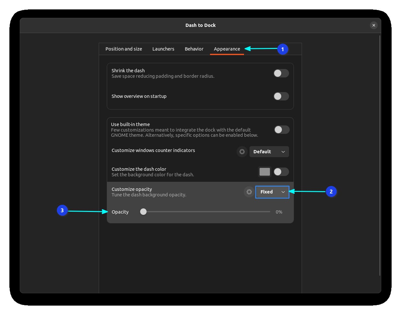Click the middle of the Opacity slider track
The image size is (401, 315).
206,212
